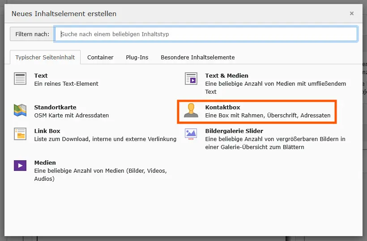
Task: Open the Container tab
Action: 100,58
